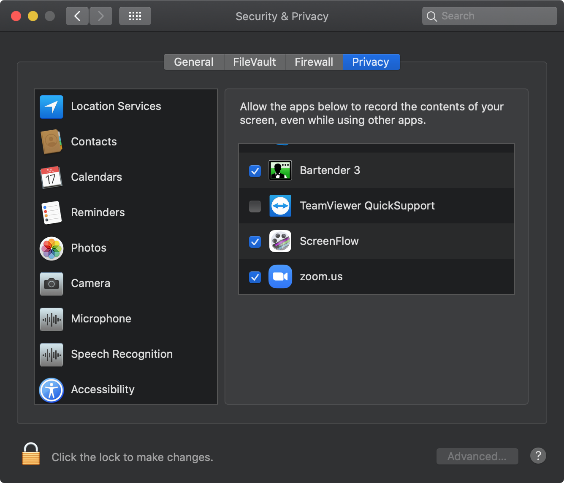Disable screen recording for zoom.us
Image resolution: width=564 pixels, height=483 pixels.
pyautogui.click(x=255, y=277)
